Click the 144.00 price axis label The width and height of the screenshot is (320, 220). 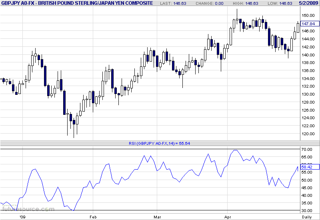(308, 39)
